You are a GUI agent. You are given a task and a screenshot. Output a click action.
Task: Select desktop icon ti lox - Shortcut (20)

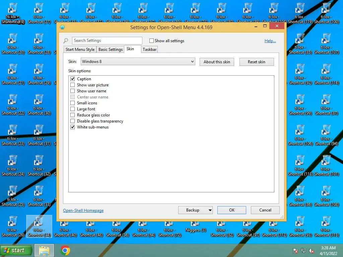[13, 44]
